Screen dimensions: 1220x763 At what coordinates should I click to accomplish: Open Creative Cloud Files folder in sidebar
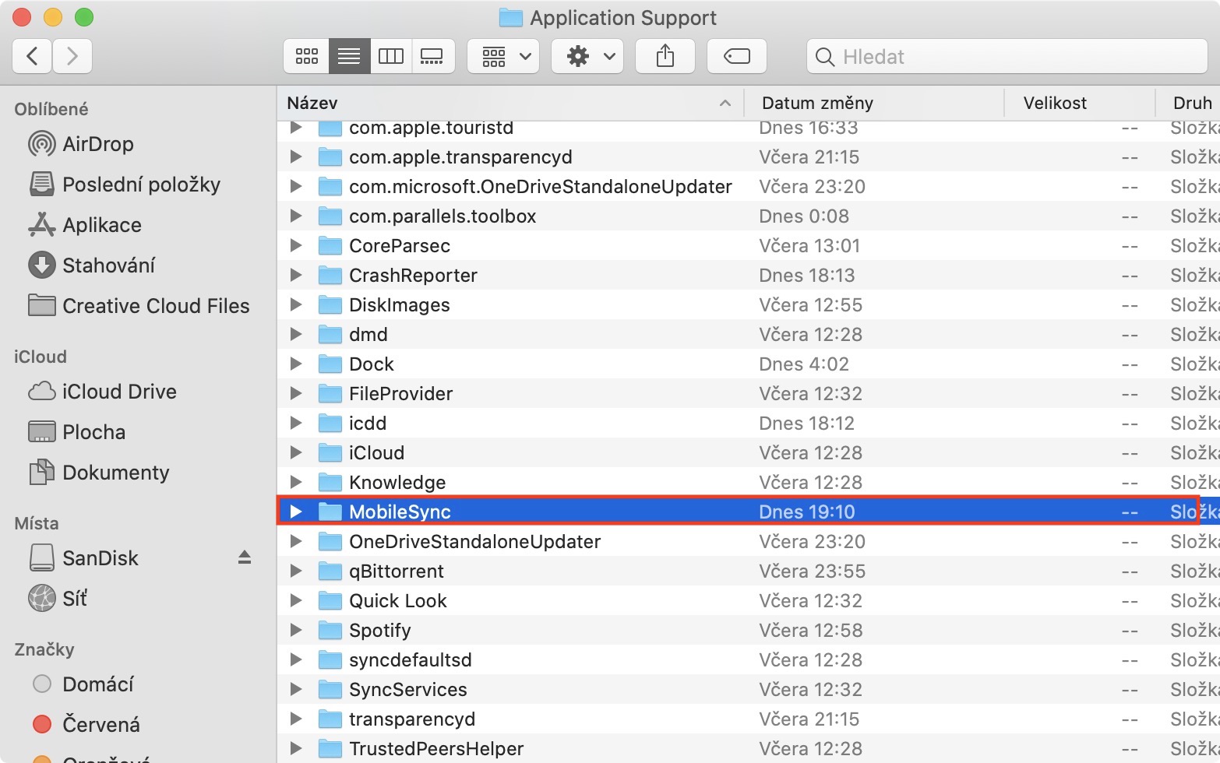pyautogui.click(x=139, y=306)
